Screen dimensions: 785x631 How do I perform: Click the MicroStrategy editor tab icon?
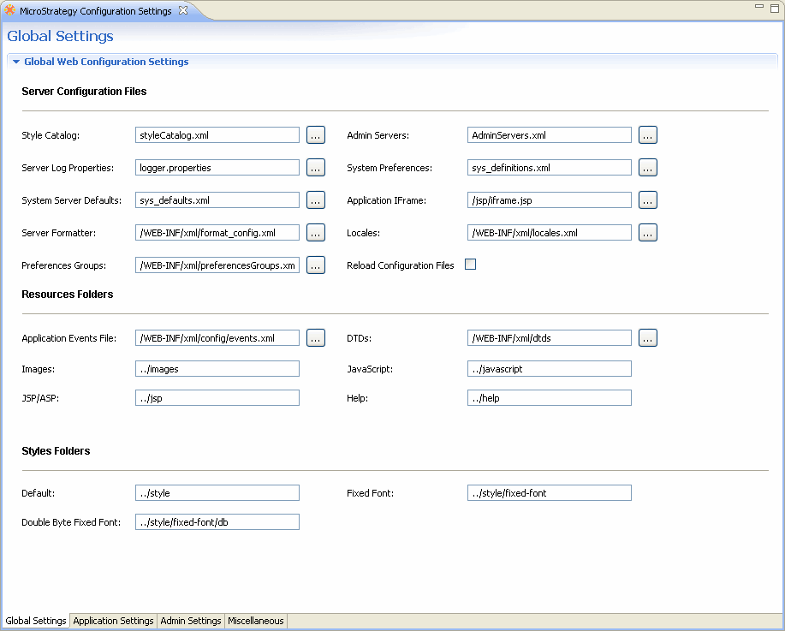coord(9,10)
